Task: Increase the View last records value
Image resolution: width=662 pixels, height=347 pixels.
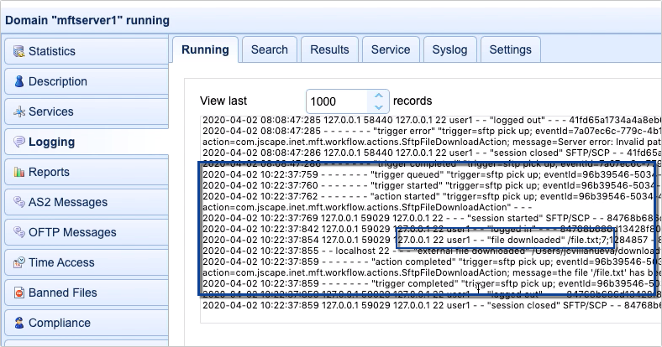Action: (380, 96)
